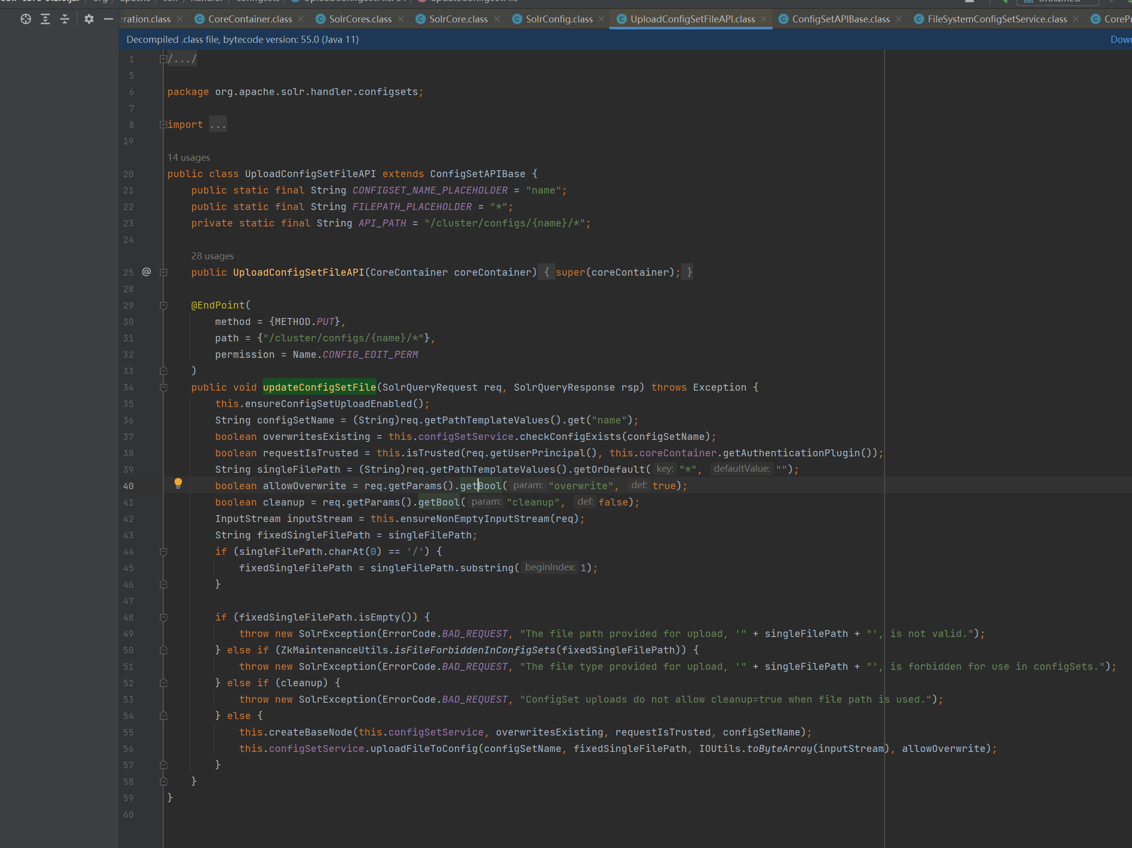Switch to CoreContainer.class tab
This screenshot has width=1132, height=848.
(x=250, y=19)
